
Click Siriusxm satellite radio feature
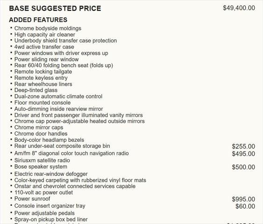42,161
